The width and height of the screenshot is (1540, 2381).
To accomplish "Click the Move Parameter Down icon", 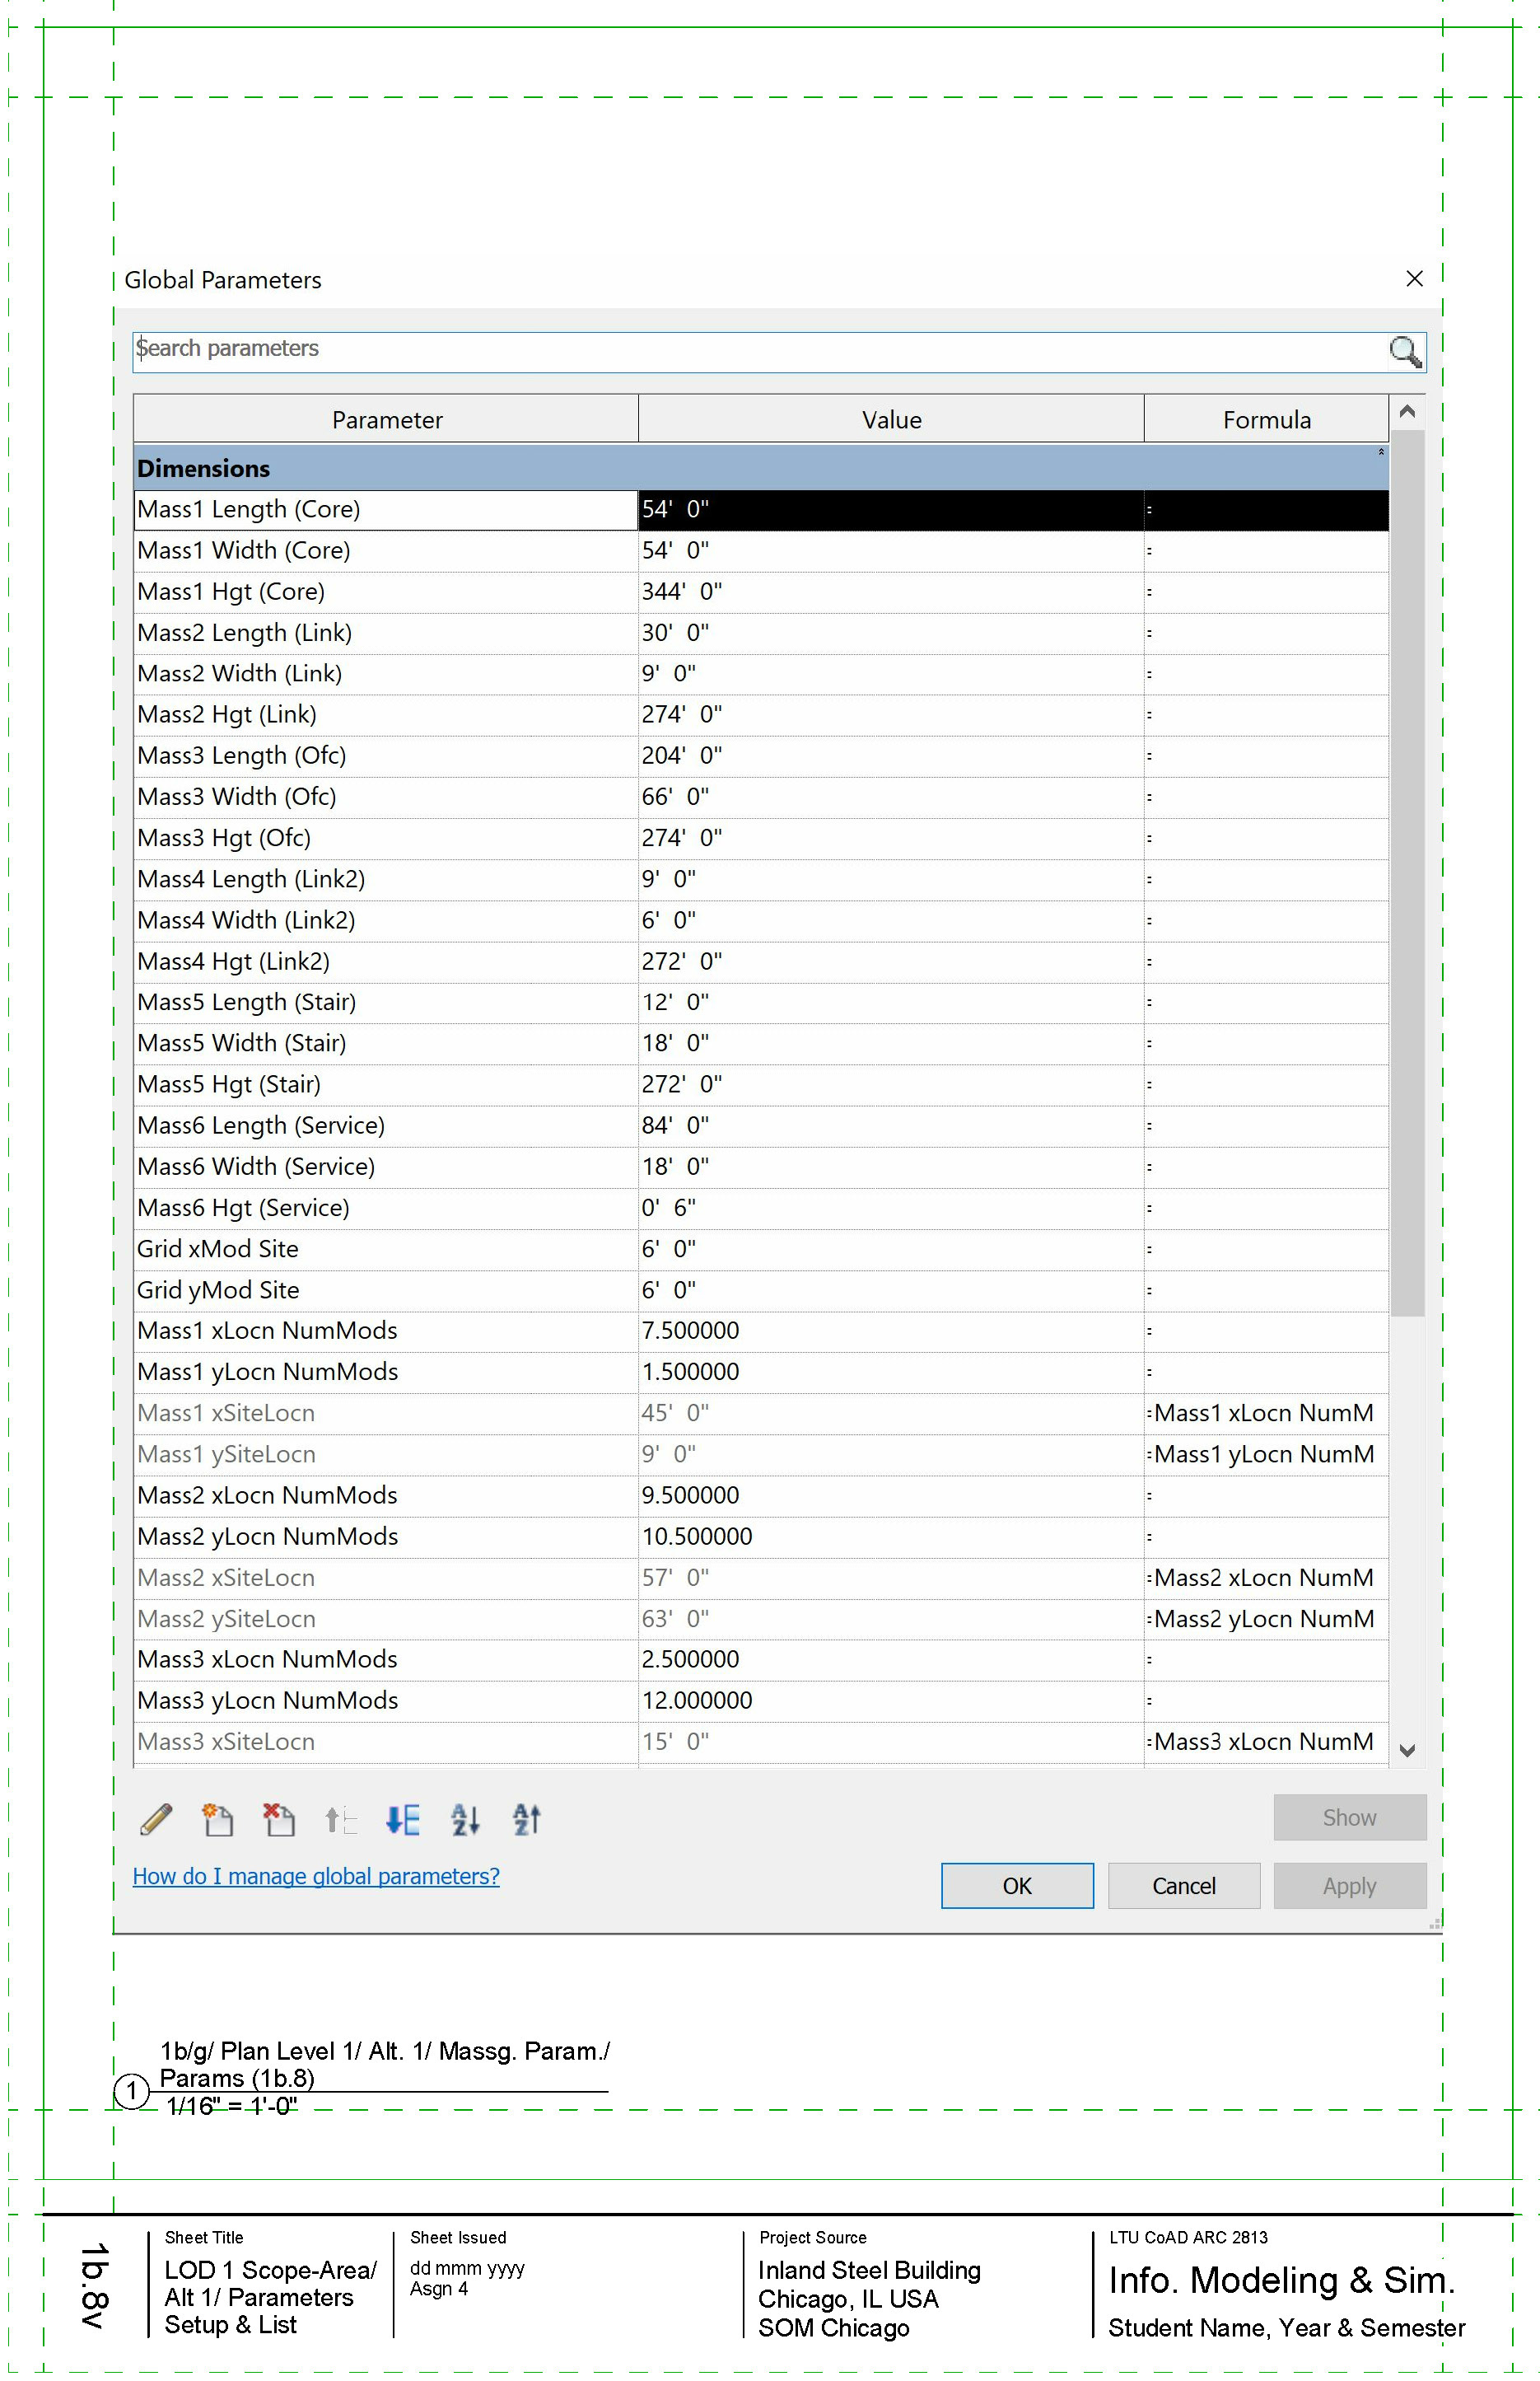I will click(403, 1820).
